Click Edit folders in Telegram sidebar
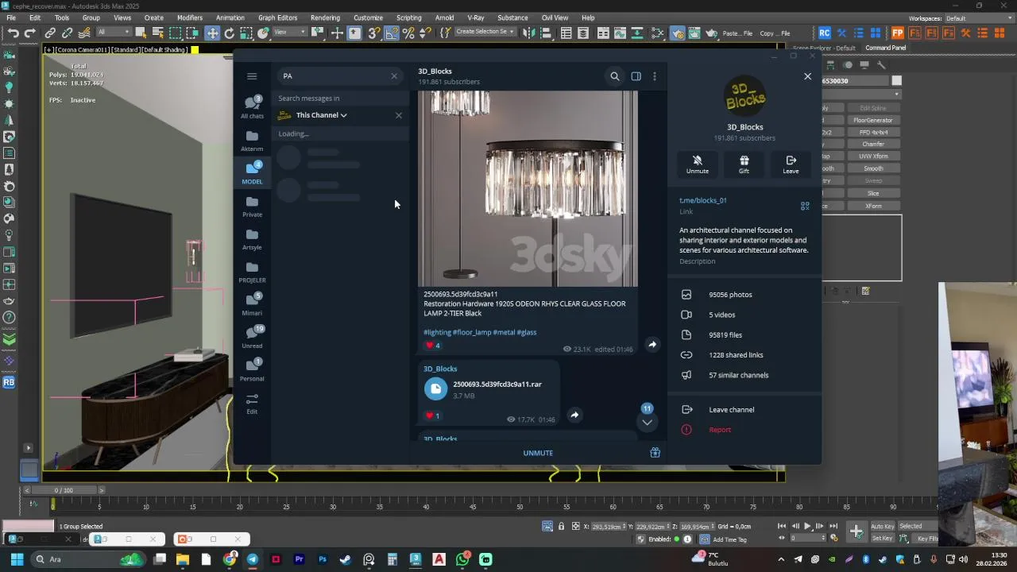 point(252,404)
